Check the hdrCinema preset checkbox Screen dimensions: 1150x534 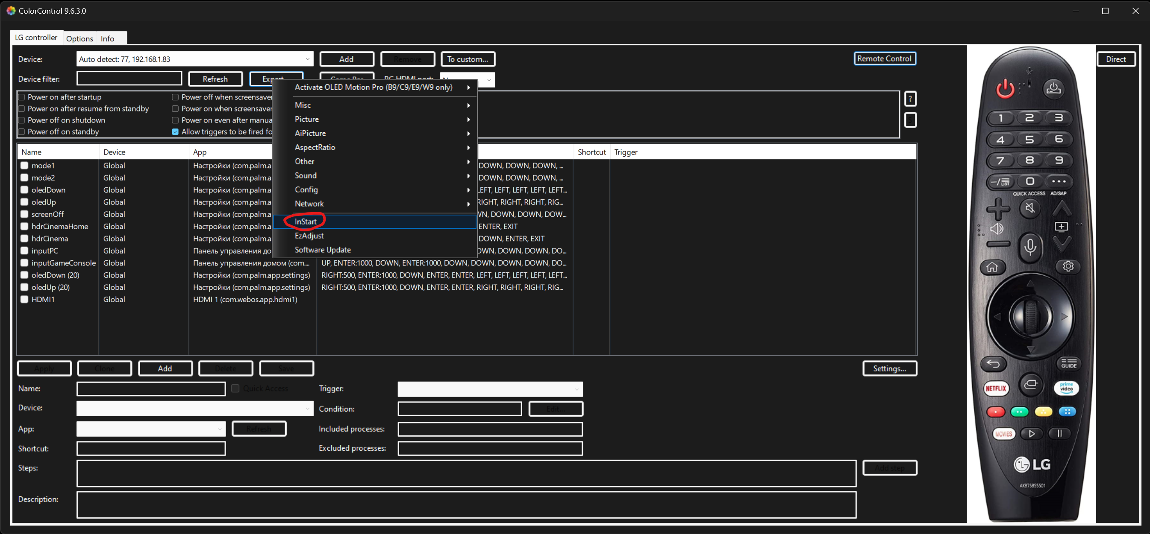24,239
